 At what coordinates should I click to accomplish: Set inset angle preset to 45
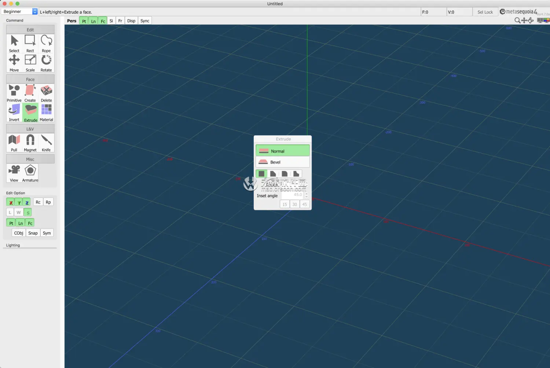[305, 204]
